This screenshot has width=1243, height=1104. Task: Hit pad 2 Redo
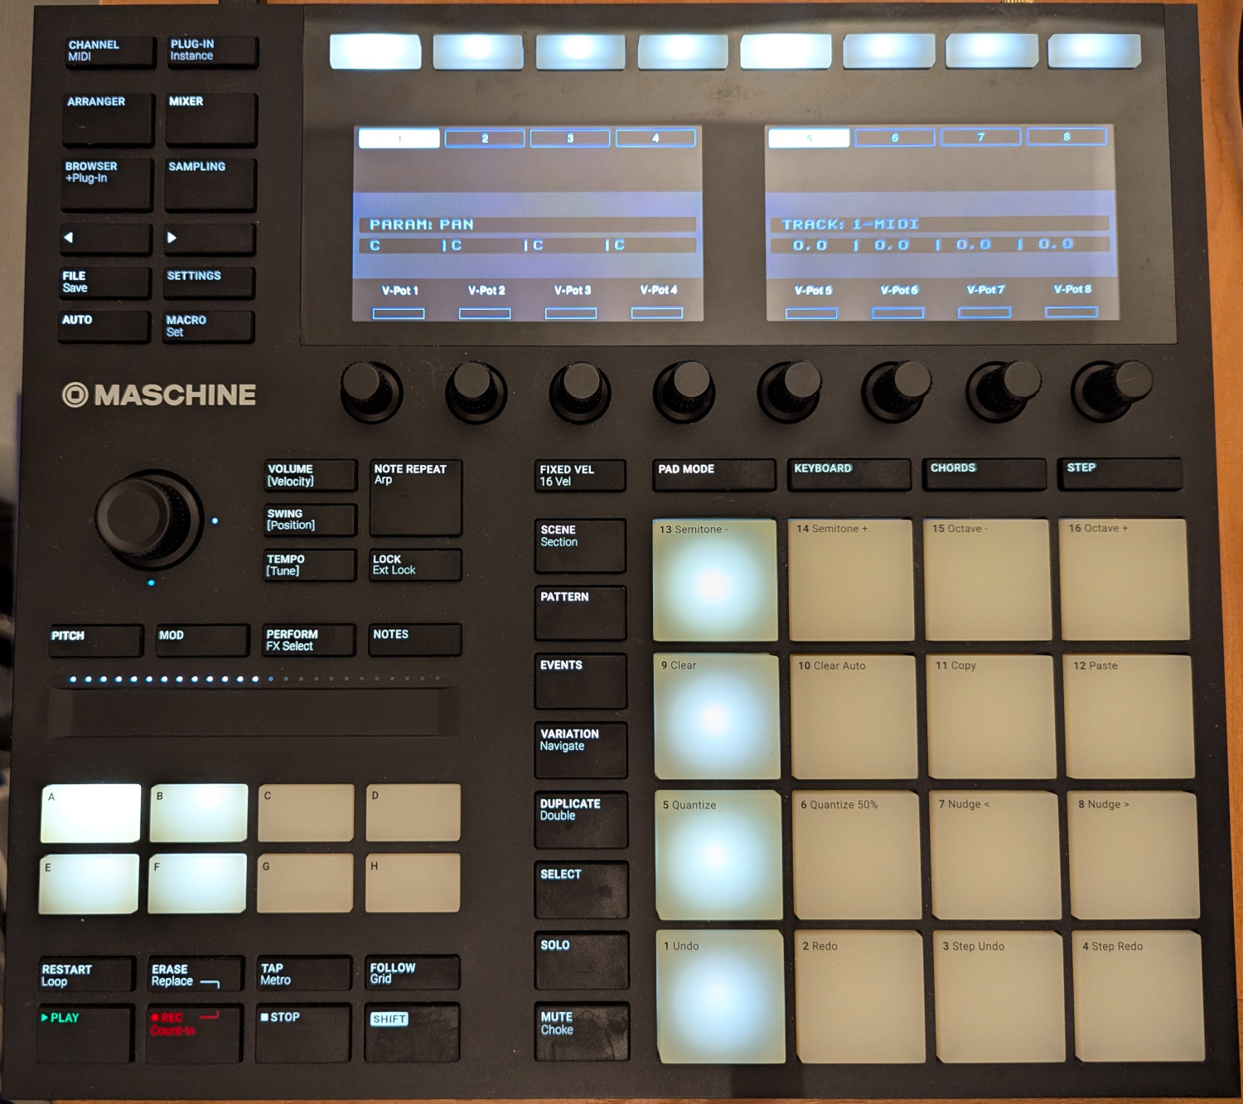coord(860,997)
